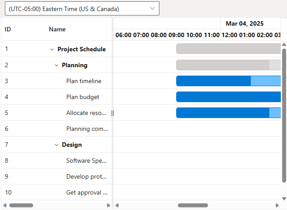Open the Eastern Time timezone dropdown
This screenshot has height=210, width=287.
point(80,8)
